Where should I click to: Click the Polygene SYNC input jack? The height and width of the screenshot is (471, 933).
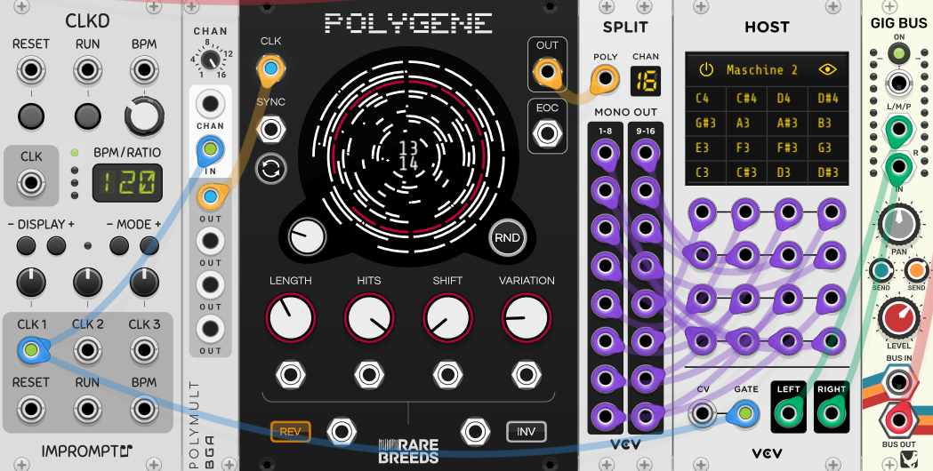click(271, 129)
